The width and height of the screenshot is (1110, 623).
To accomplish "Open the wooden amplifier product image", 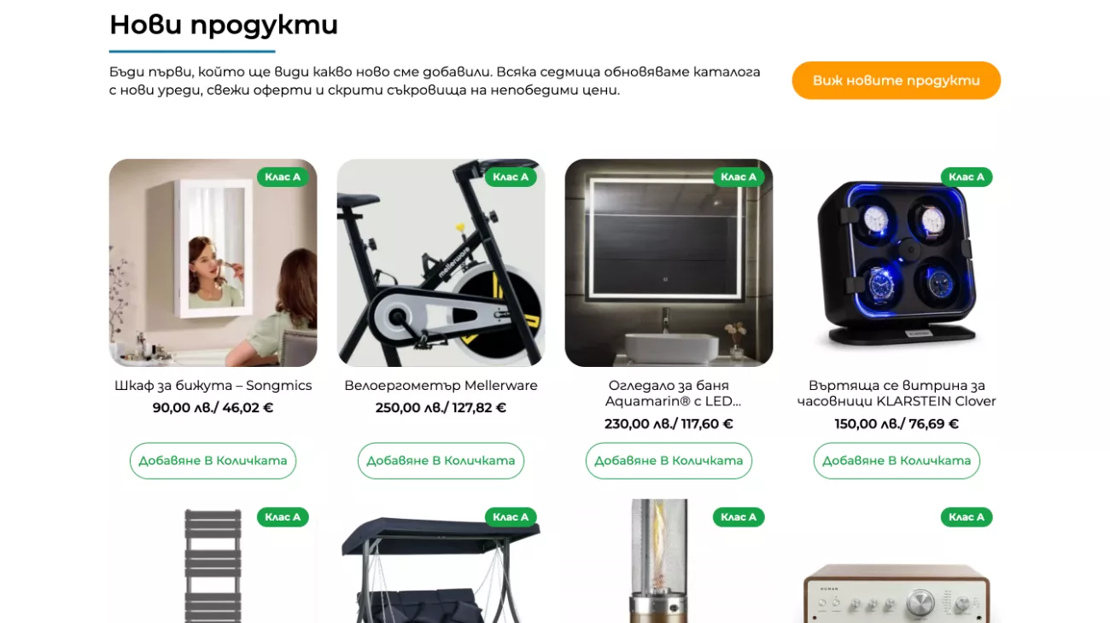I will (x=897, y=562).
